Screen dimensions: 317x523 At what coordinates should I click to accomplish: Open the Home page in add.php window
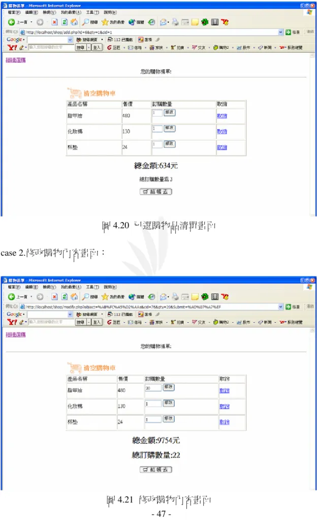point(74,22)
